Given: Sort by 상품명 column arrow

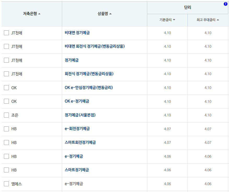Looking at the screenshot, I should coord(110,14).
